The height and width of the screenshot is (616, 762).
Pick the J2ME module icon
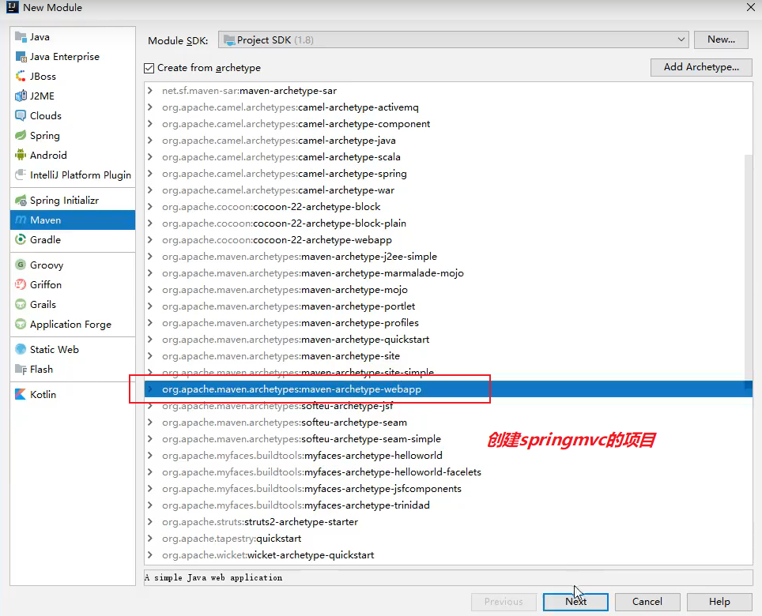tap(21, 96)
